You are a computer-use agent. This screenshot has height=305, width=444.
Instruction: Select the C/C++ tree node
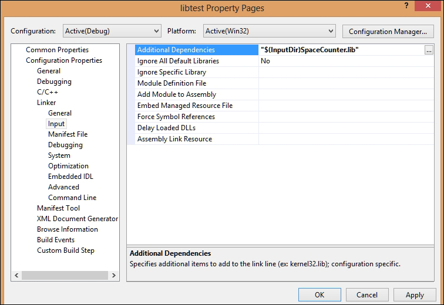coord(48,92)
